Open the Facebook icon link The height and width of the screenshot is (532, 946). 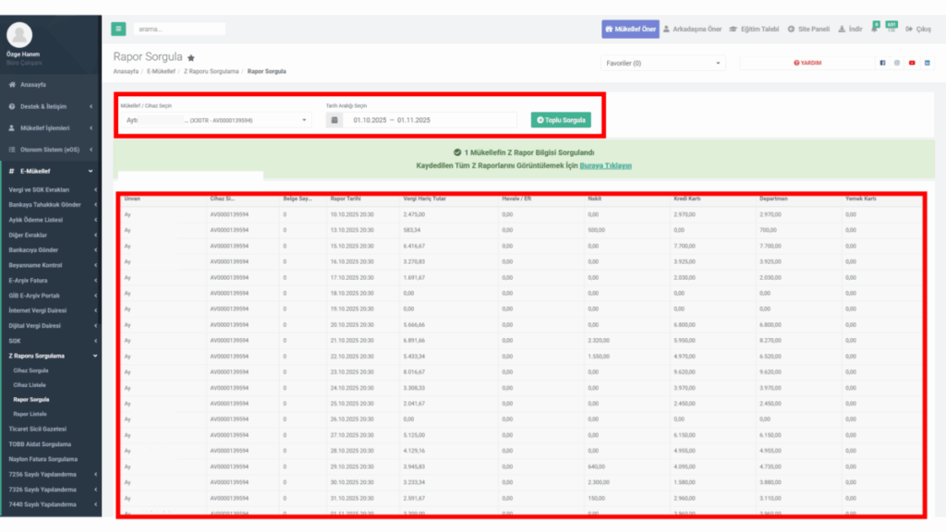(882, 63)
